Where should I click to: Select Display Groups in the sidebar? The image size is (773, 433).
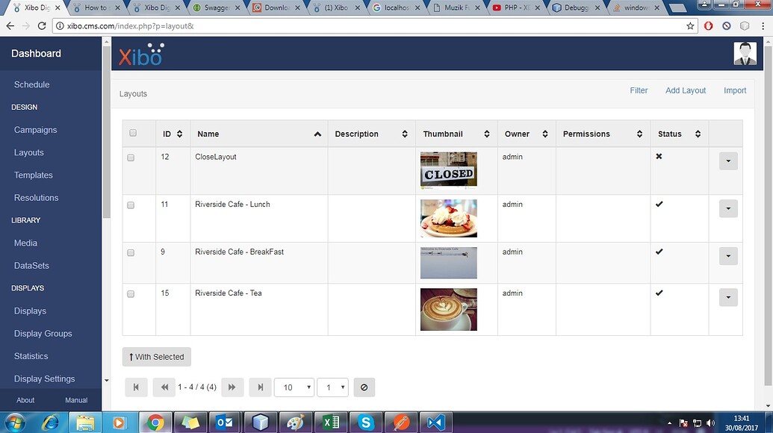pyautogui.click(x=43, y=334)
